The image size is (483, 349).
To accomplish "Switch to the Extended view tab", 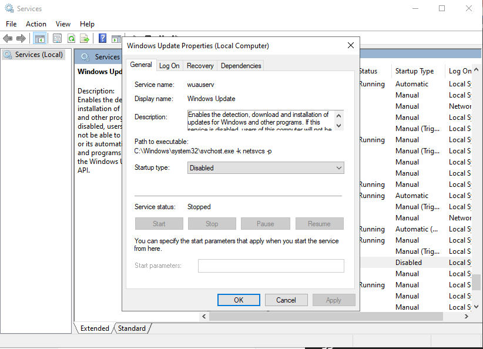I will coord(95,328).
